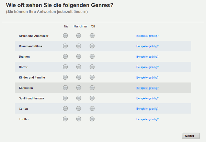This screenshot has width=206, height=142.
Task: Select 'Nie' for Horror
Action: click(65, 67)
